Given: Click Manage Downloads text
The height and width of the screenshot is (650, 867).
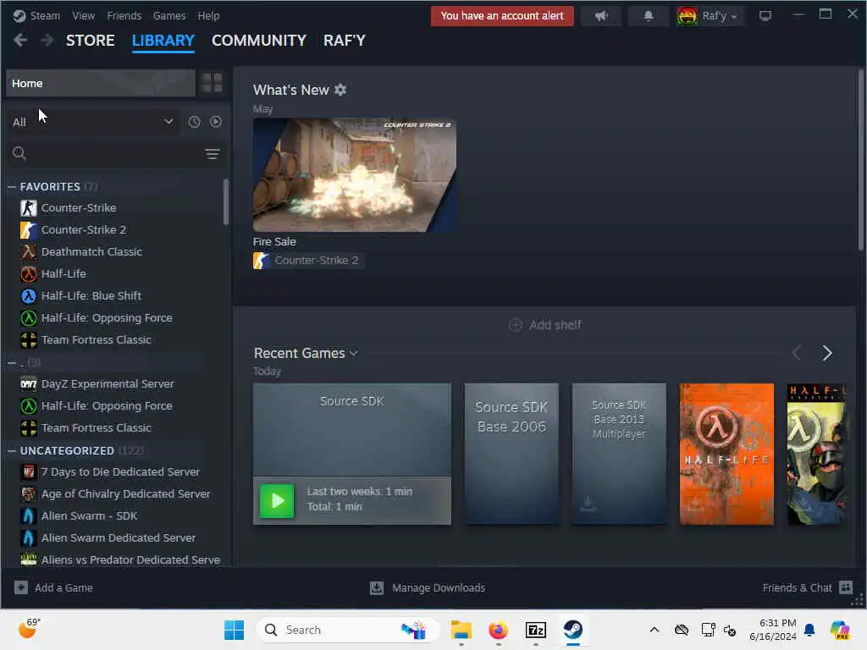Looking at the screenshot, I should tap(439, 587).
